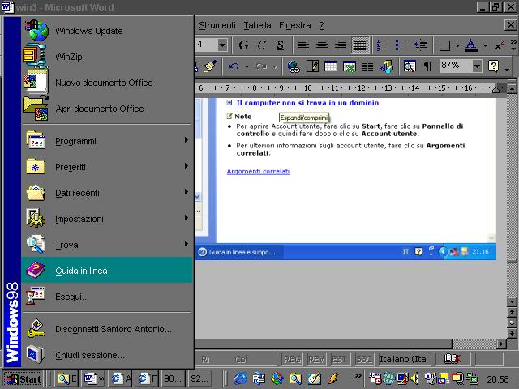Image resolution: width=519 pixels, height=389 pixels.
Task: Open the font size dropdown
Action: [222, 45]
